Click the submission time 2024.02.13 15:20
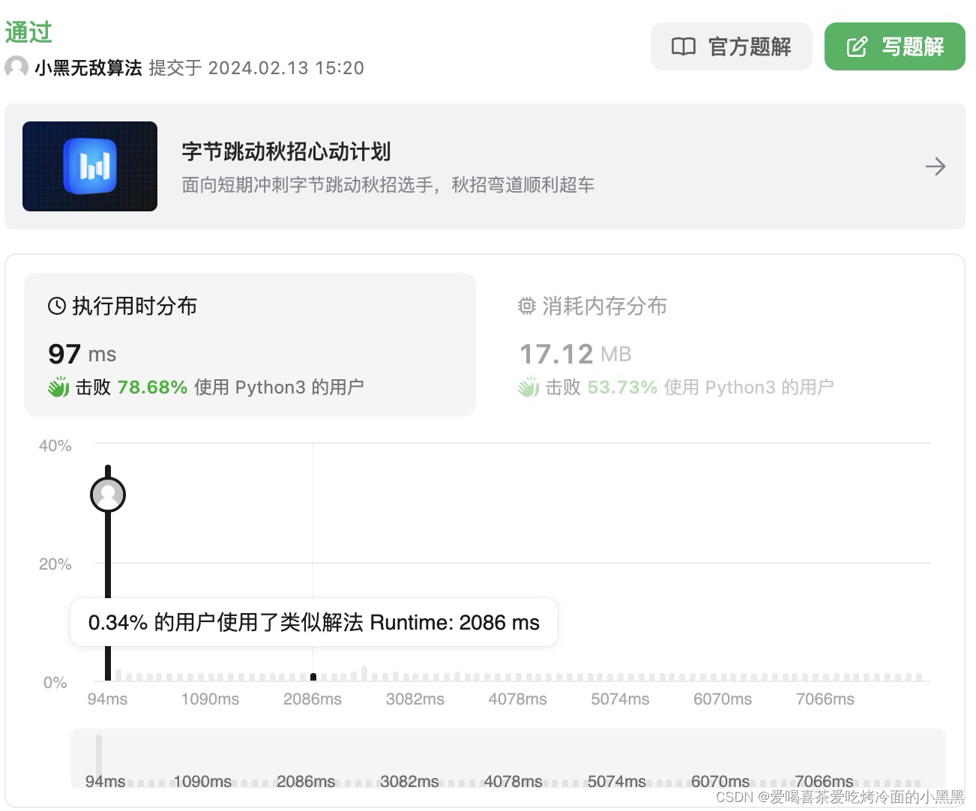 point(286,68)
